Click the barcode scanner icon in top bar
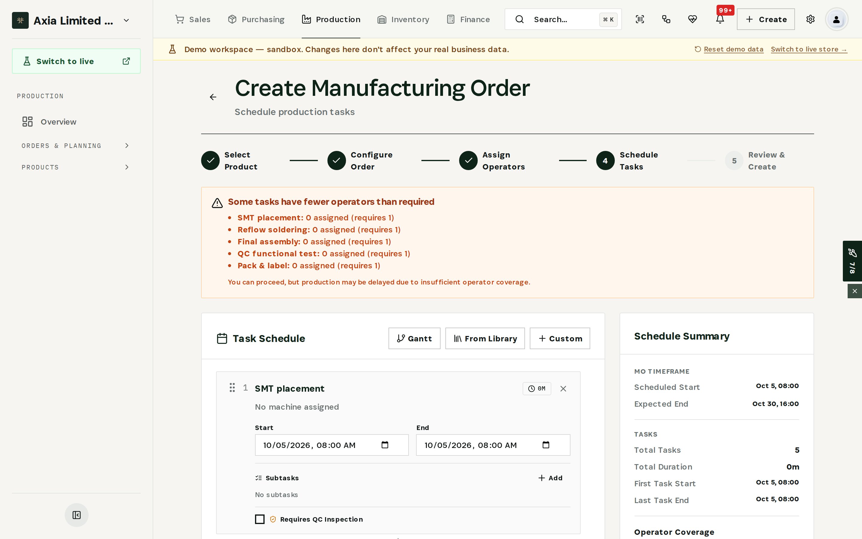 (640, 19)
